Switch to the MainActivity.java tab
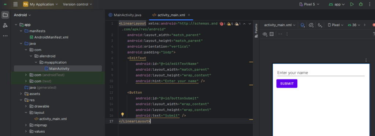The width and height of the screenshot is (375, 136). pyautogui.click(x=125, y=15)
